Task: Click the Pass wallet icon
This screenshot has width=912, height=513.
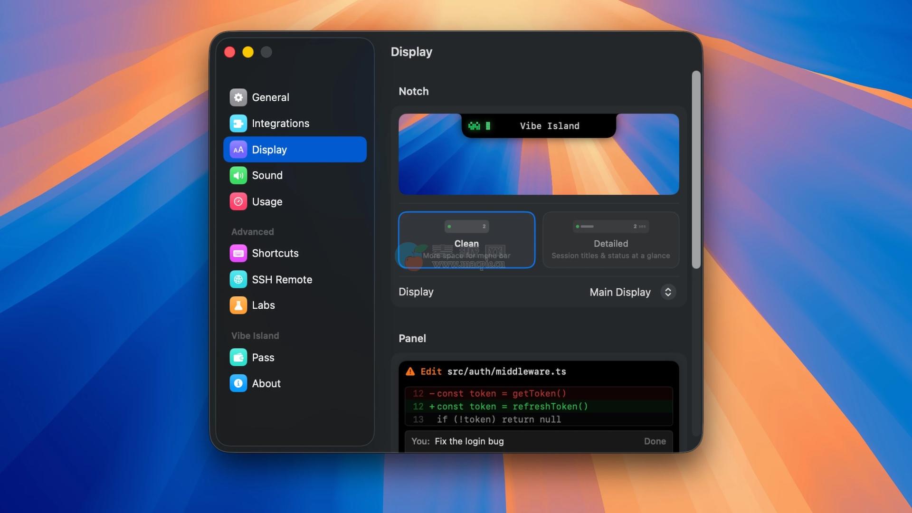Action: coord(238,357)
